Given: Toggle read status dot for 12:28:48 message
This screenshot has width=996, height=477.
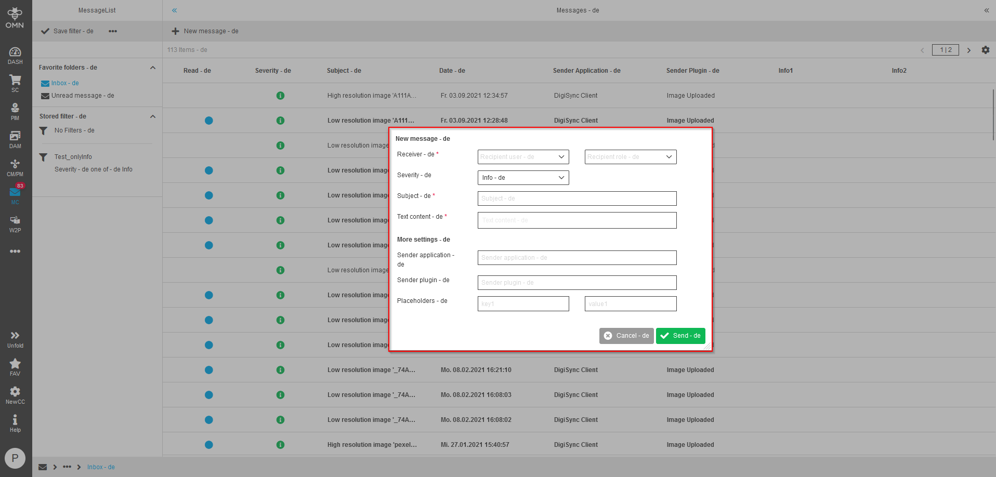Looking at the screenshot, I should 209,121.
